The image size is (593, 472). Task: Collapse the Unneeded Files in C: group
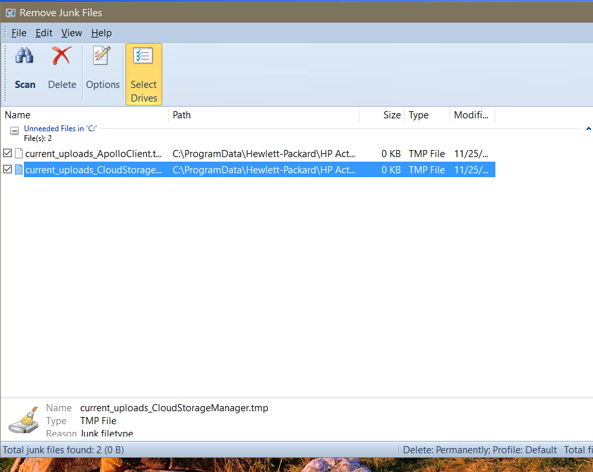[14, 131]
